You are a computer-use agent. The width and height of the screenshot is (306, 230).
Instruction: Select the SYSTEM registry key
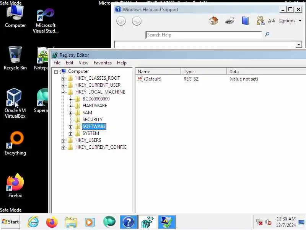click(91, 133)
